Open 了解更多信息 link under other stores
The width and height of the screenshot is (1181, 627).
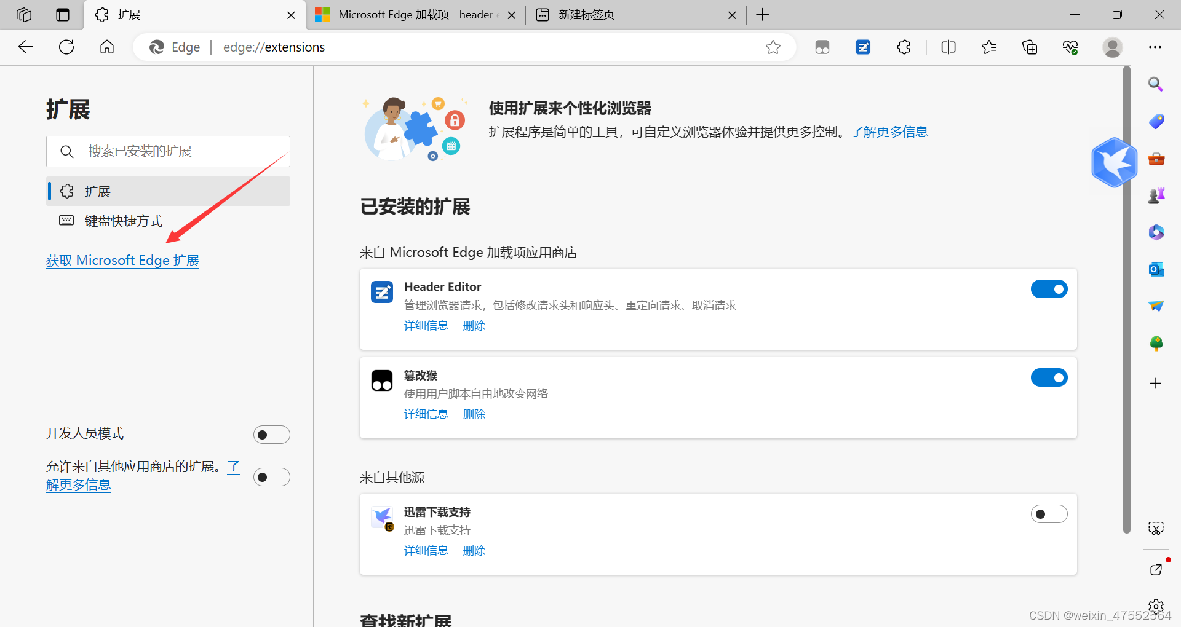click(x=78, y=484)
